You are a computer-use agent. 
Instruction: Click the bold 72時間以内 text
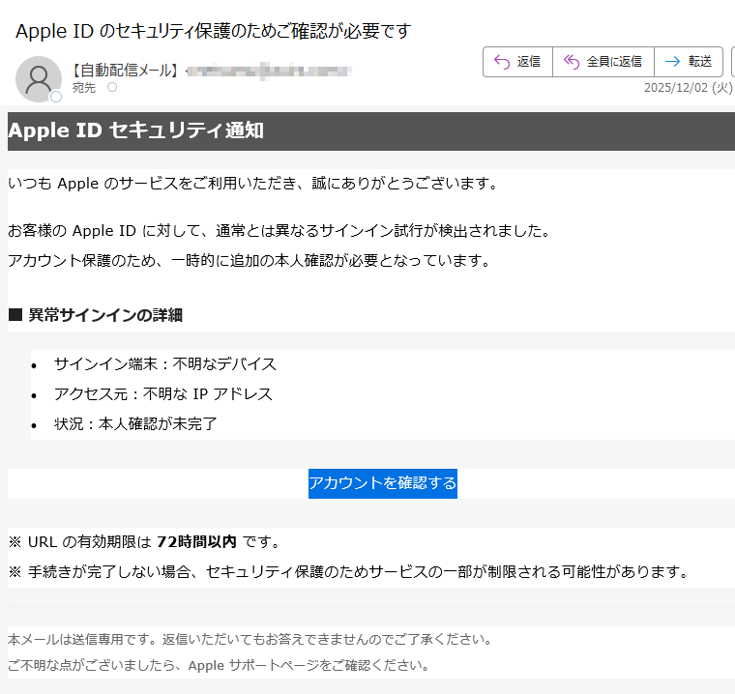click(x=196, y=542)
